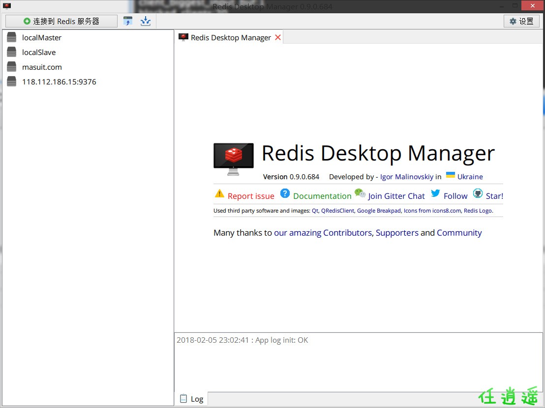The width and height of the screenshot is (545, 408).
Task: Maximize the Redis Desktop Manager window
Action: (515, 5)
